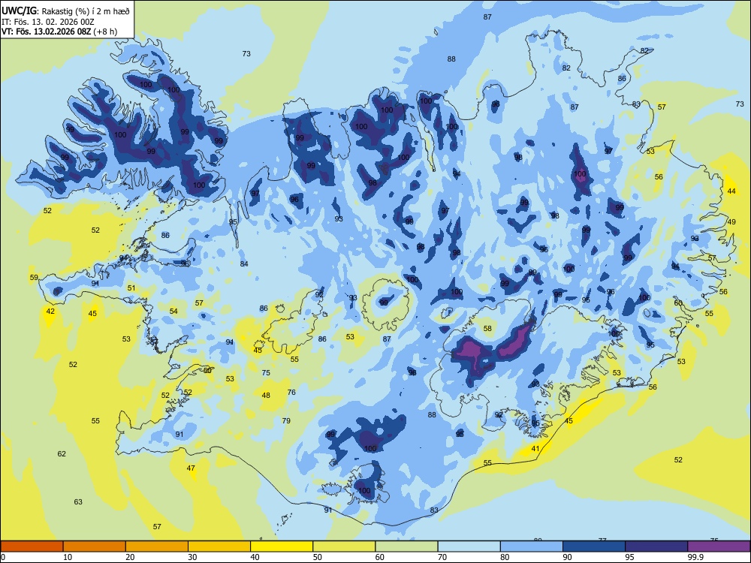Viewport: 751px width, 563px height.
Task: Click the 0–10 dark orange legend swatch
Action: [32, 546]
